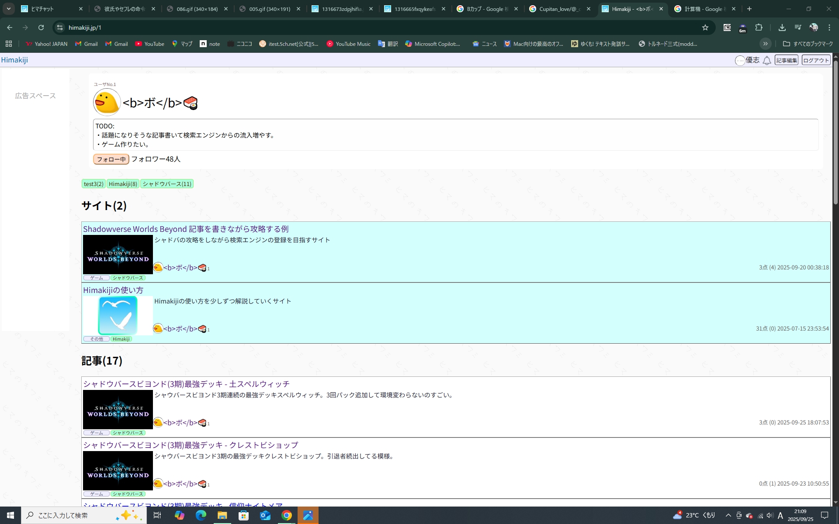
Task: Reload the page with refresh icon
Action: coord(41,28)
